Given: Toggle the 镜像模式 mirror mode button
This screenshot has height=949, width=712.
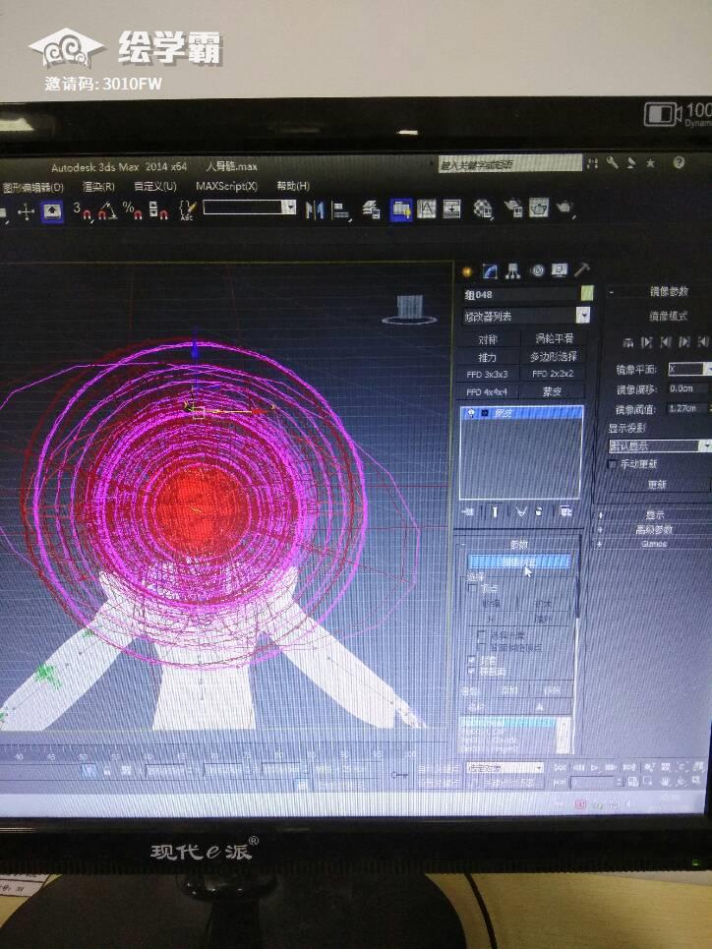Looking at the screenshot, I should (668, 316).
